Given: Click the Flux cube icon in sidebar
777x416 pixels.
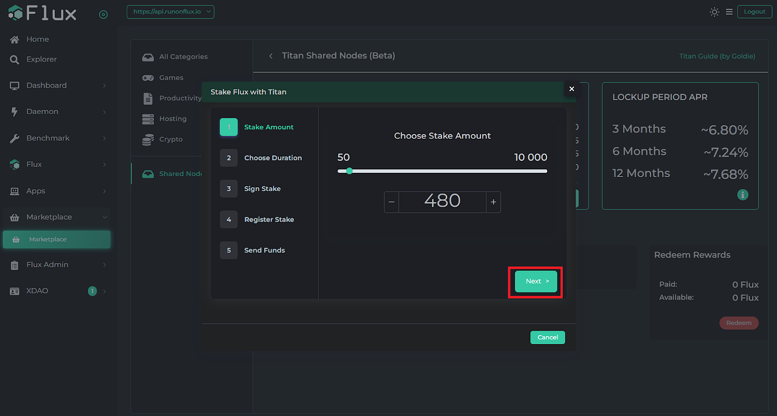Looking at the screenshot, I should click(x=14, y=165).
